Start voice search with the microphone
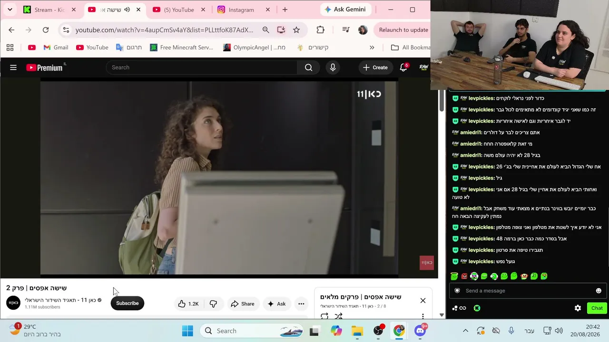This screenshot has height=342, width=609. (x=333, y=67)
